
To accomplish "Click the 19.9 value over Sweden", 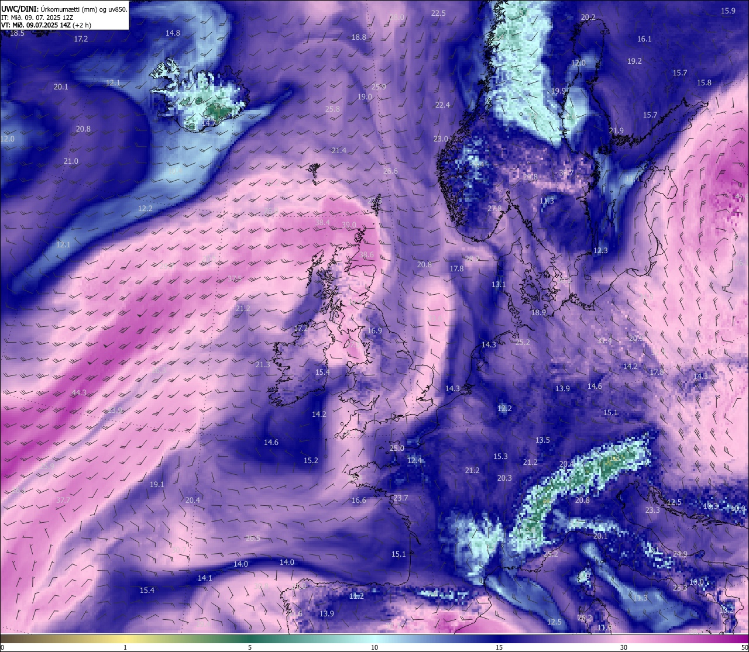I will [558, 91].
